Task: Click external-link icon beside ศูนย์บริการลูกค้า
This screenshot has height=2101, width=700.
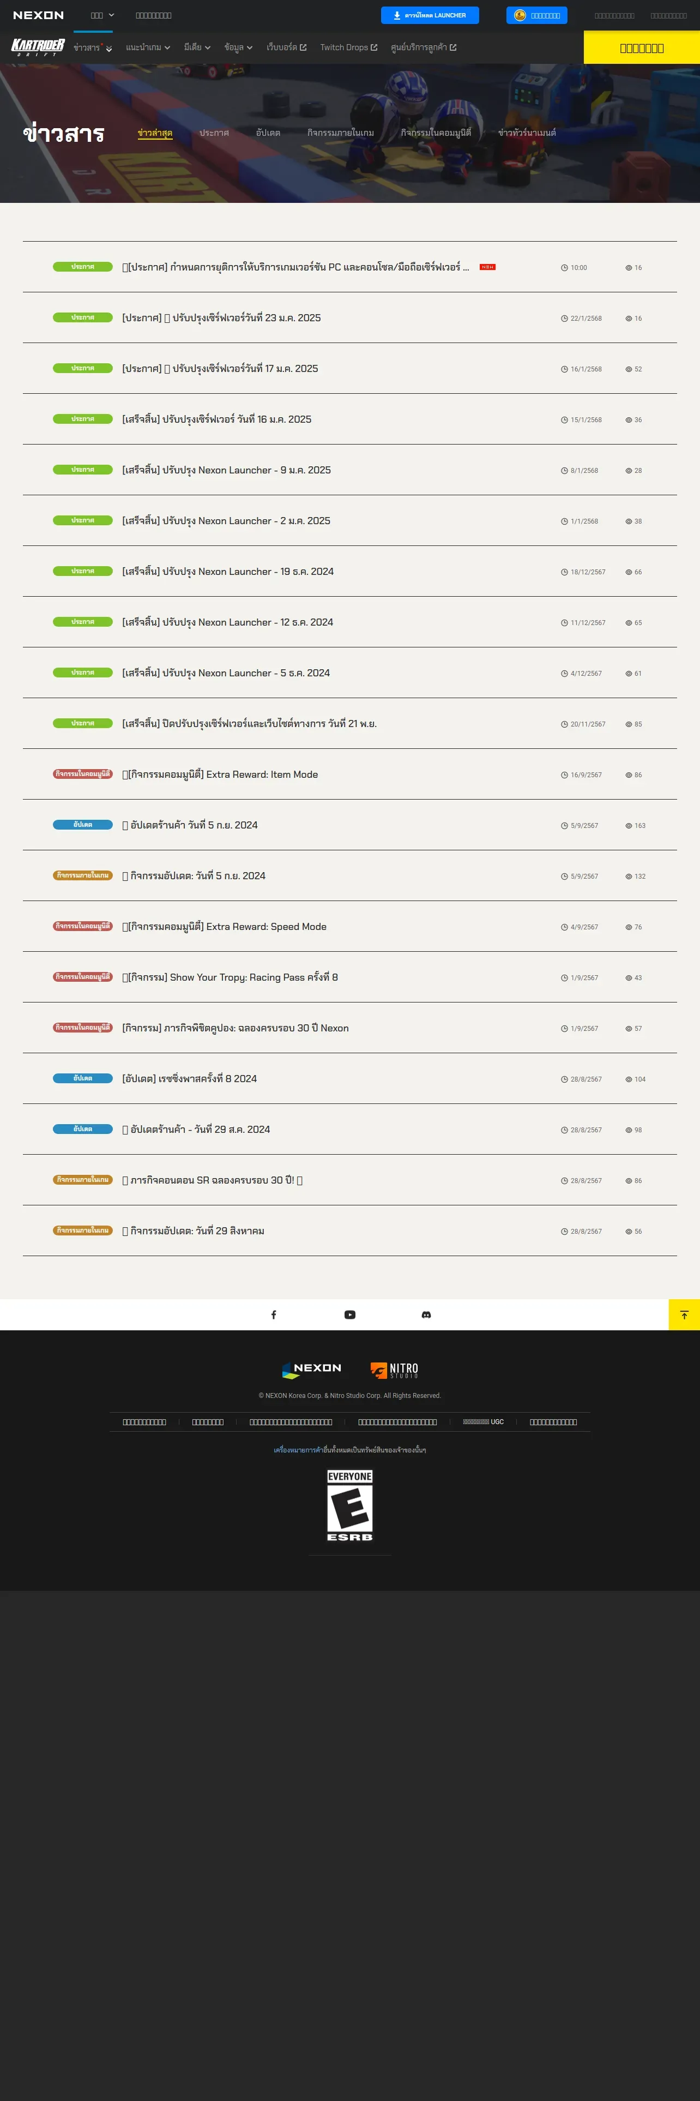Action: click(x=453, y=47)
